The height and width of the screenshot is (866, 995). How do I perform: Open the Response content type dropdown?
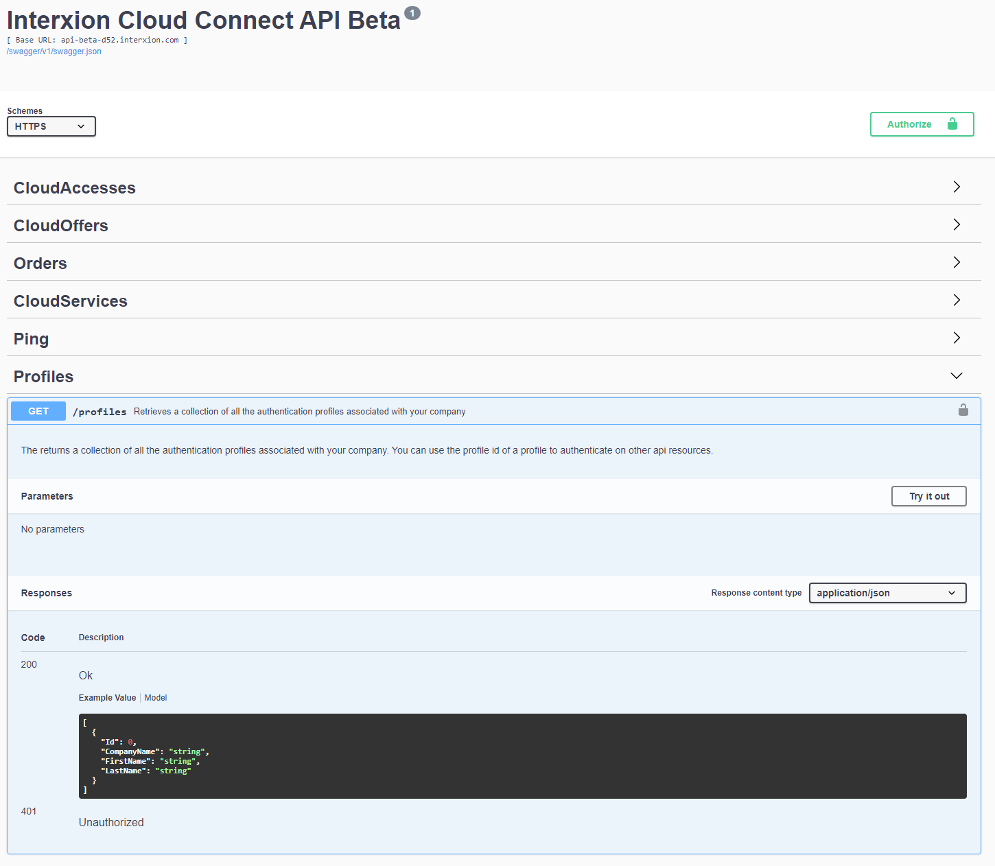(x=887, y=593)
